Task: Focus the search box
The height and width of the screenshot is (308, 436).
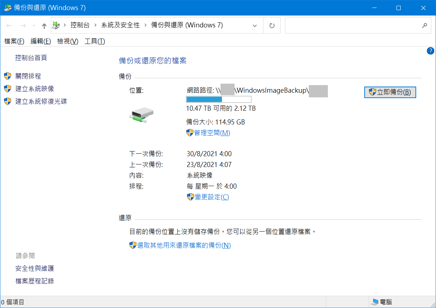Action: (x=358, y=26)
